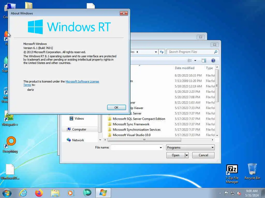Select Microsoft Visual Studio 10.0 folder
Screen dimensions: 265x198
click(x=132, y=135)
